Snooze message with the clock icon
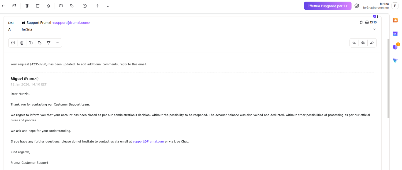 85,6
